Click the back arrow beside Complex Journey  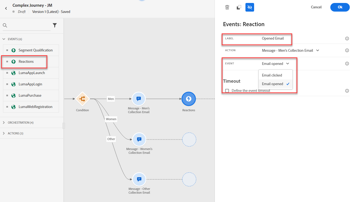[x=6, y=8]
